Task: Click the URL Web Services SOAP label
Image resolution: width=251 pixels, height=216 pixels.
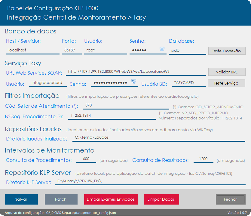Action: point(34,73)
